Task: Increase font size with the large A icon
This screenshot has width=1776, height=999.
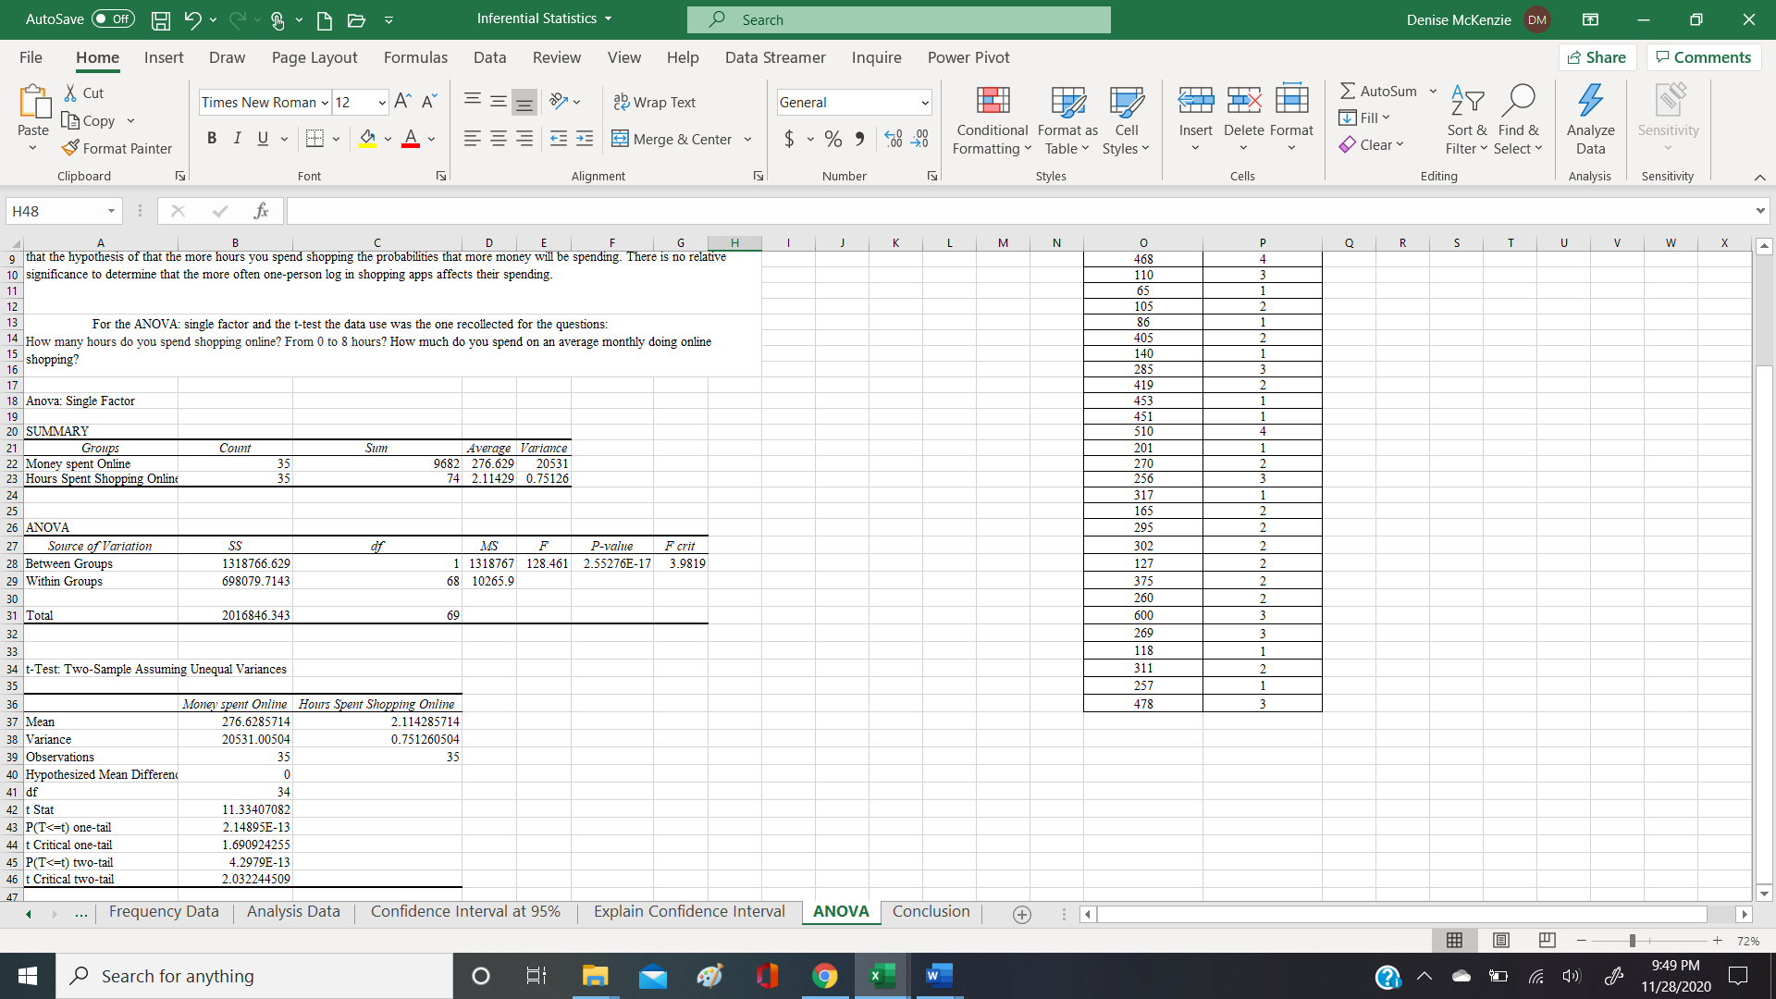Action: coord(403,102)
